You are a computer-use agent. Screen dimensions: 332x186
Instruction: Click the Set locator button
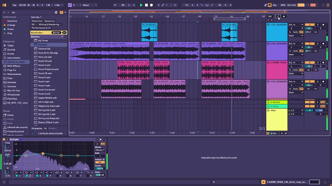[270, 16]
